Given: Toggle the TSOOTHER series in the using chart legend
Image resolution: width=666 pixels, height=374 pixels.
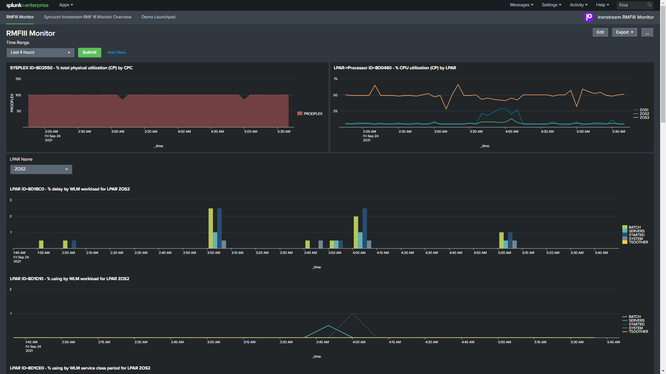Looking at the screenshot, I should pyautogui.click(x=638, y=332).
